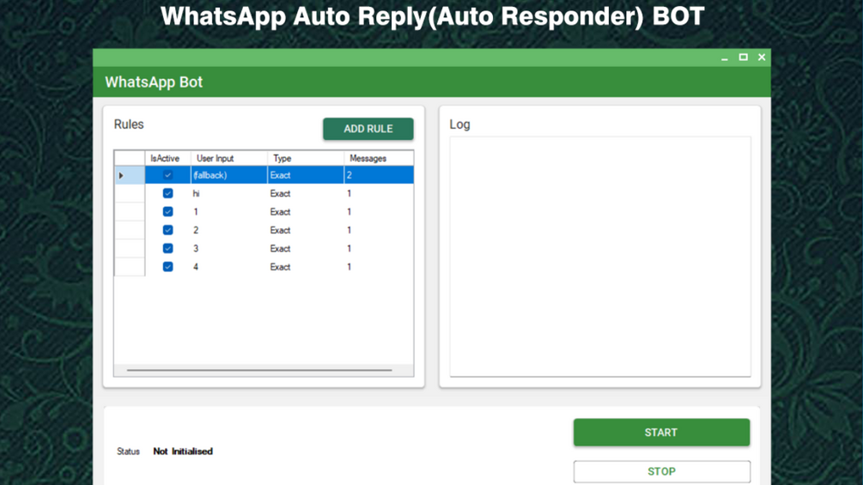Minimize the WhatsApp Bot window
This screenshot has height=485, width=863.
tap(724, 58)
